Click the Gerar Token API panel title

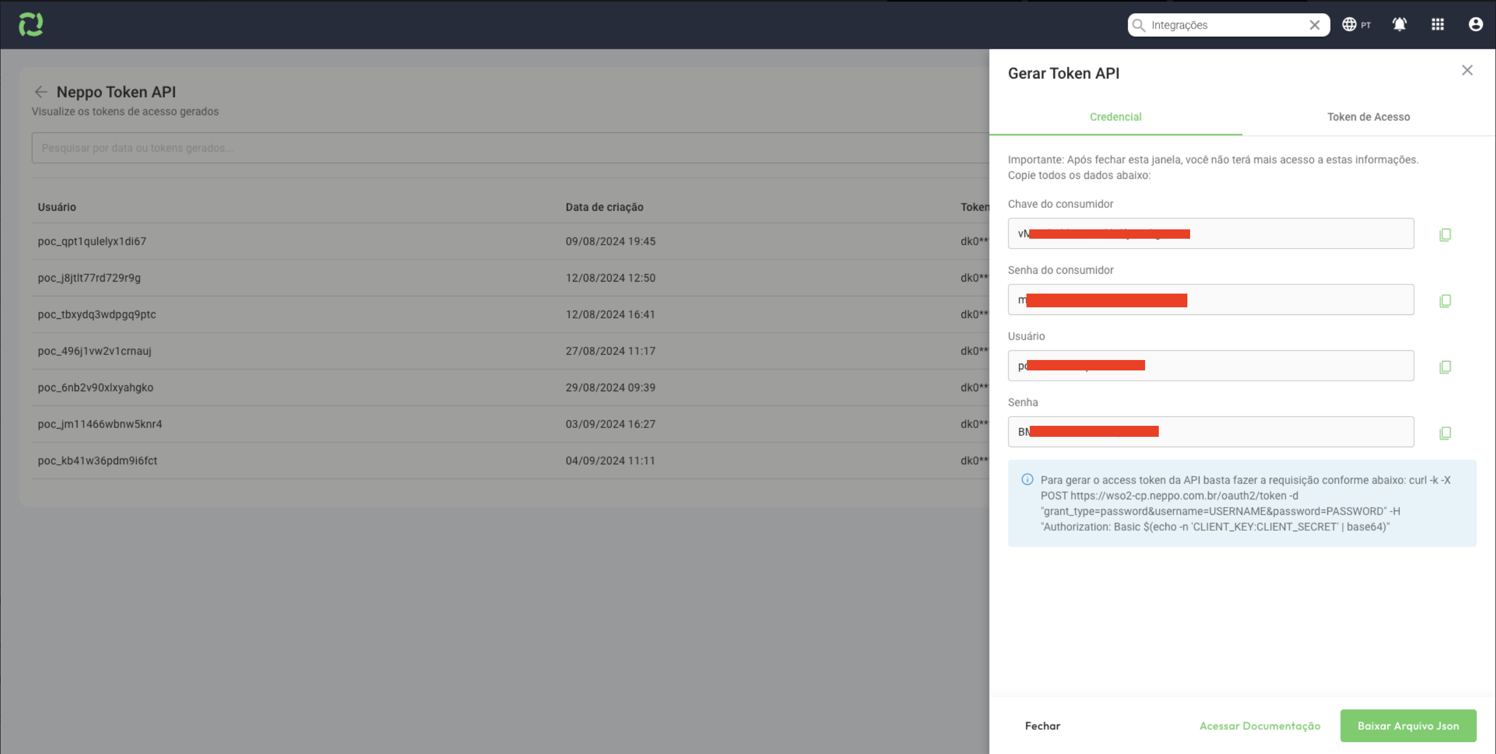pos(1063,73)
